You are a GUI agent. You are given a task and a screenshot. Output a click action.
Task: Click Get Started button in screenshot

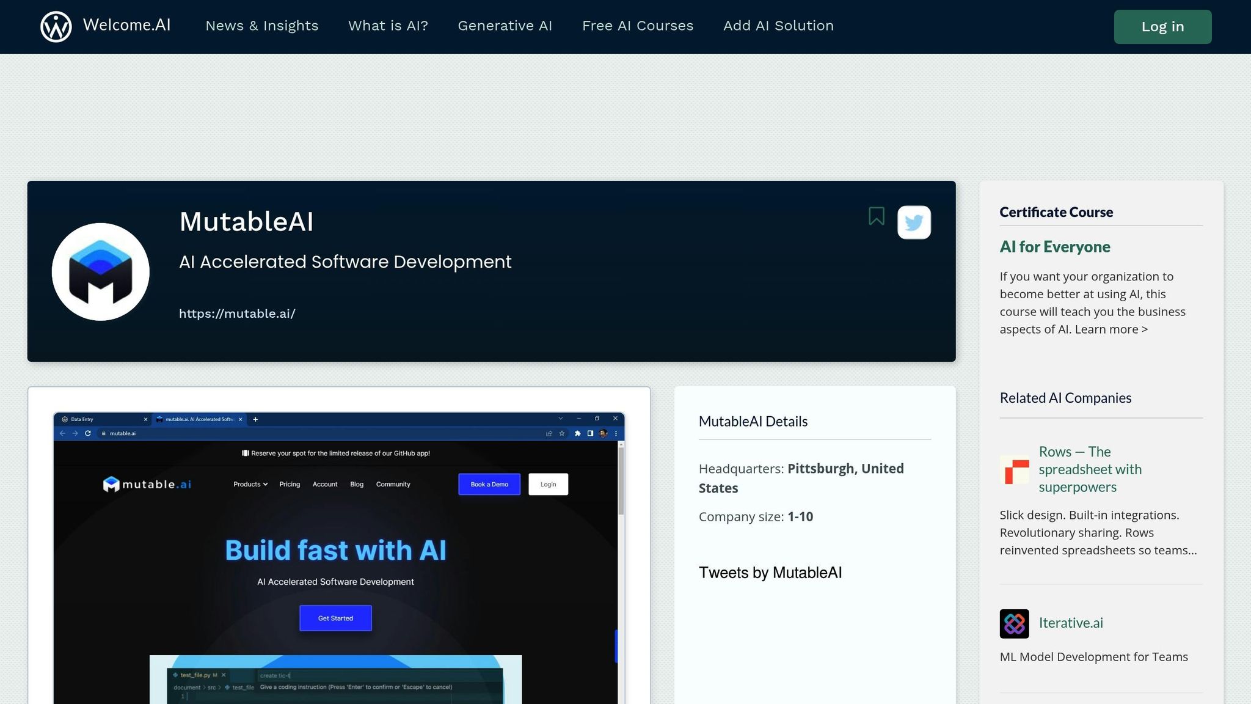[335, 618]
